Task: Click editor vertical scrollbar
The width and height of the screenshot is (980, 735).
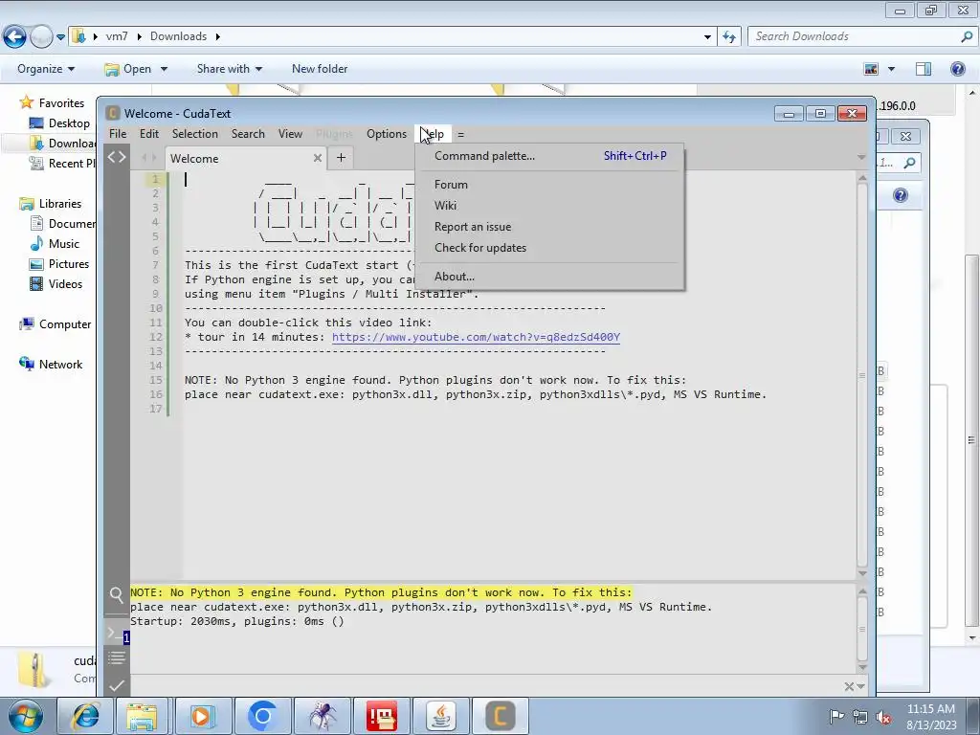Action: pos(862,375)
